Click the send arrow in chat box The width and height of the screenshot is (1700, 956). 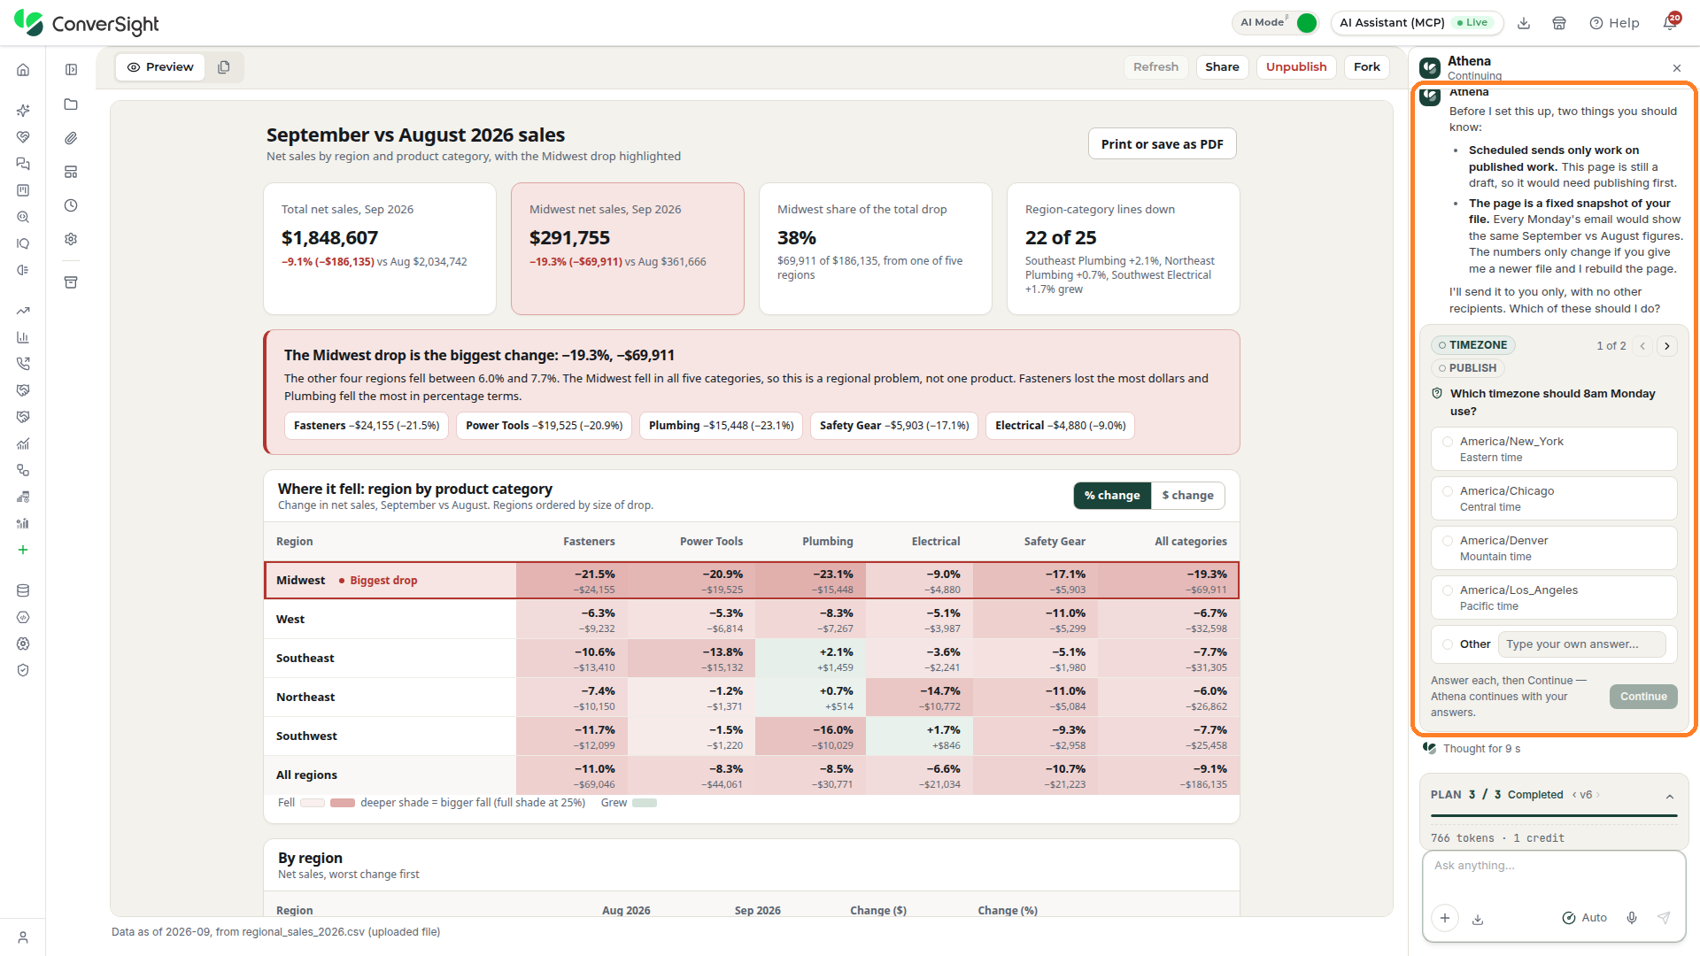click(1664, 918)
